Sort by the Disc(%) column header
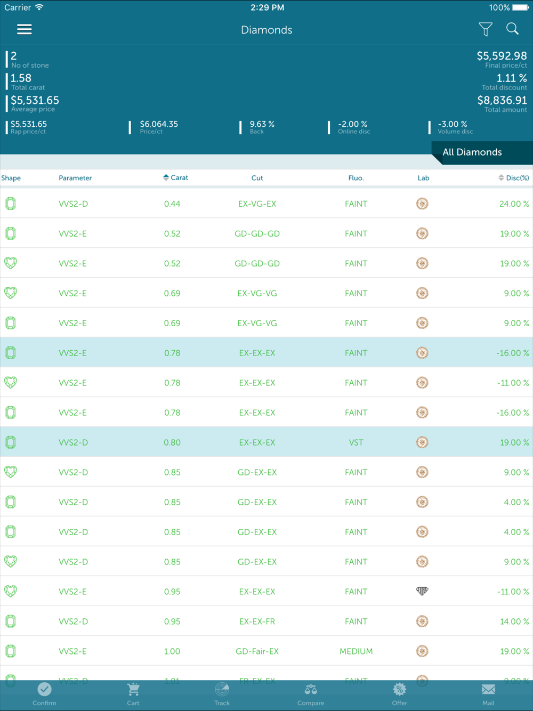The image size is (533, 711). [514, 177]
